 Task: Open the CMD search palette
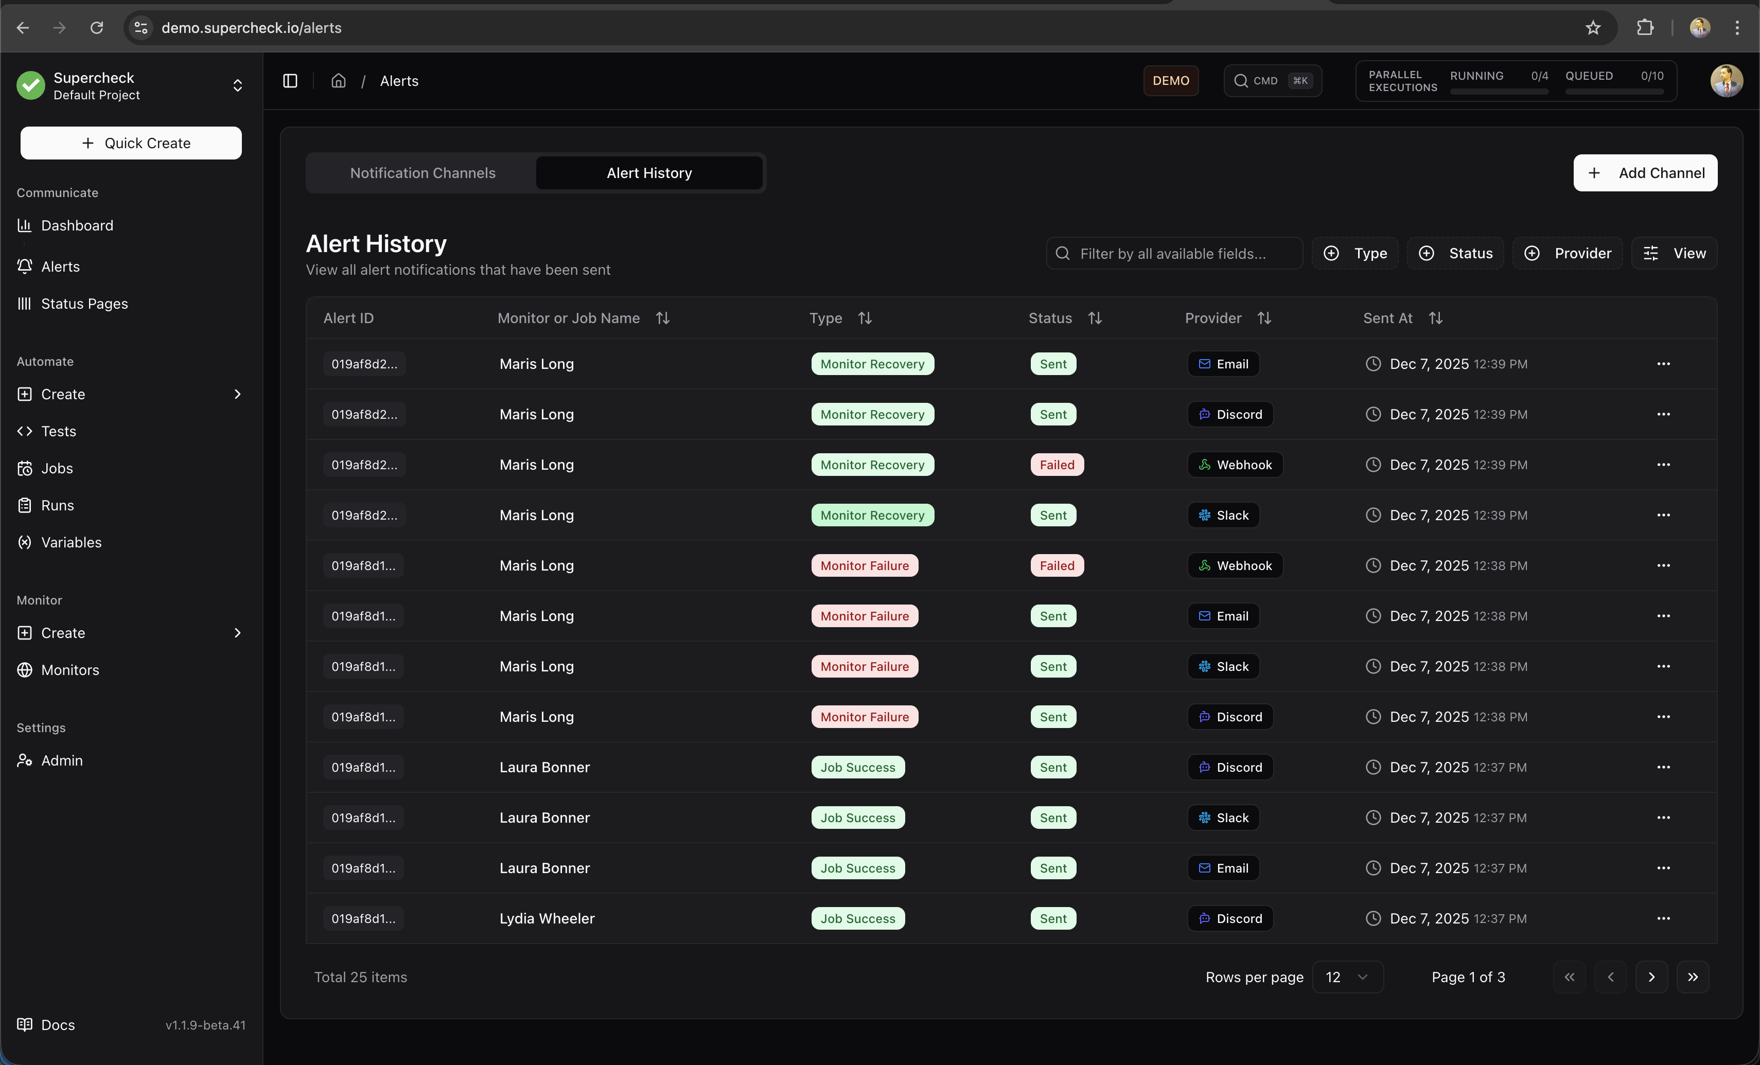1273,80
